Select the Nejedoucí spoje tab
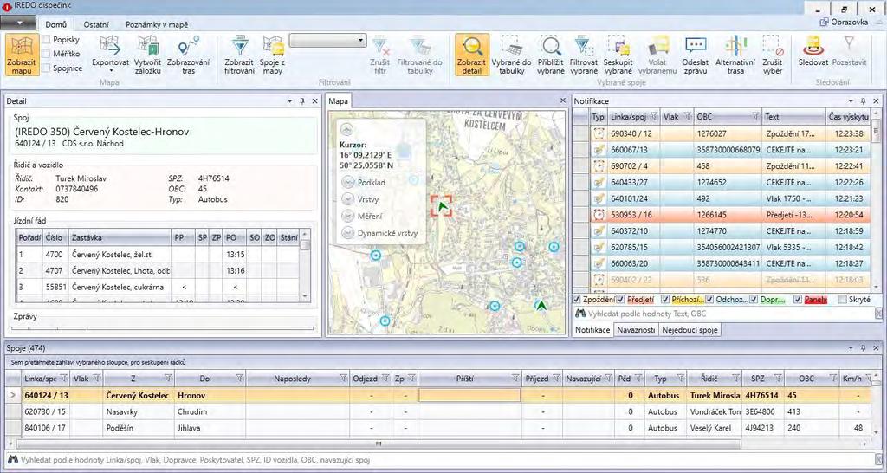 [690, 330]
